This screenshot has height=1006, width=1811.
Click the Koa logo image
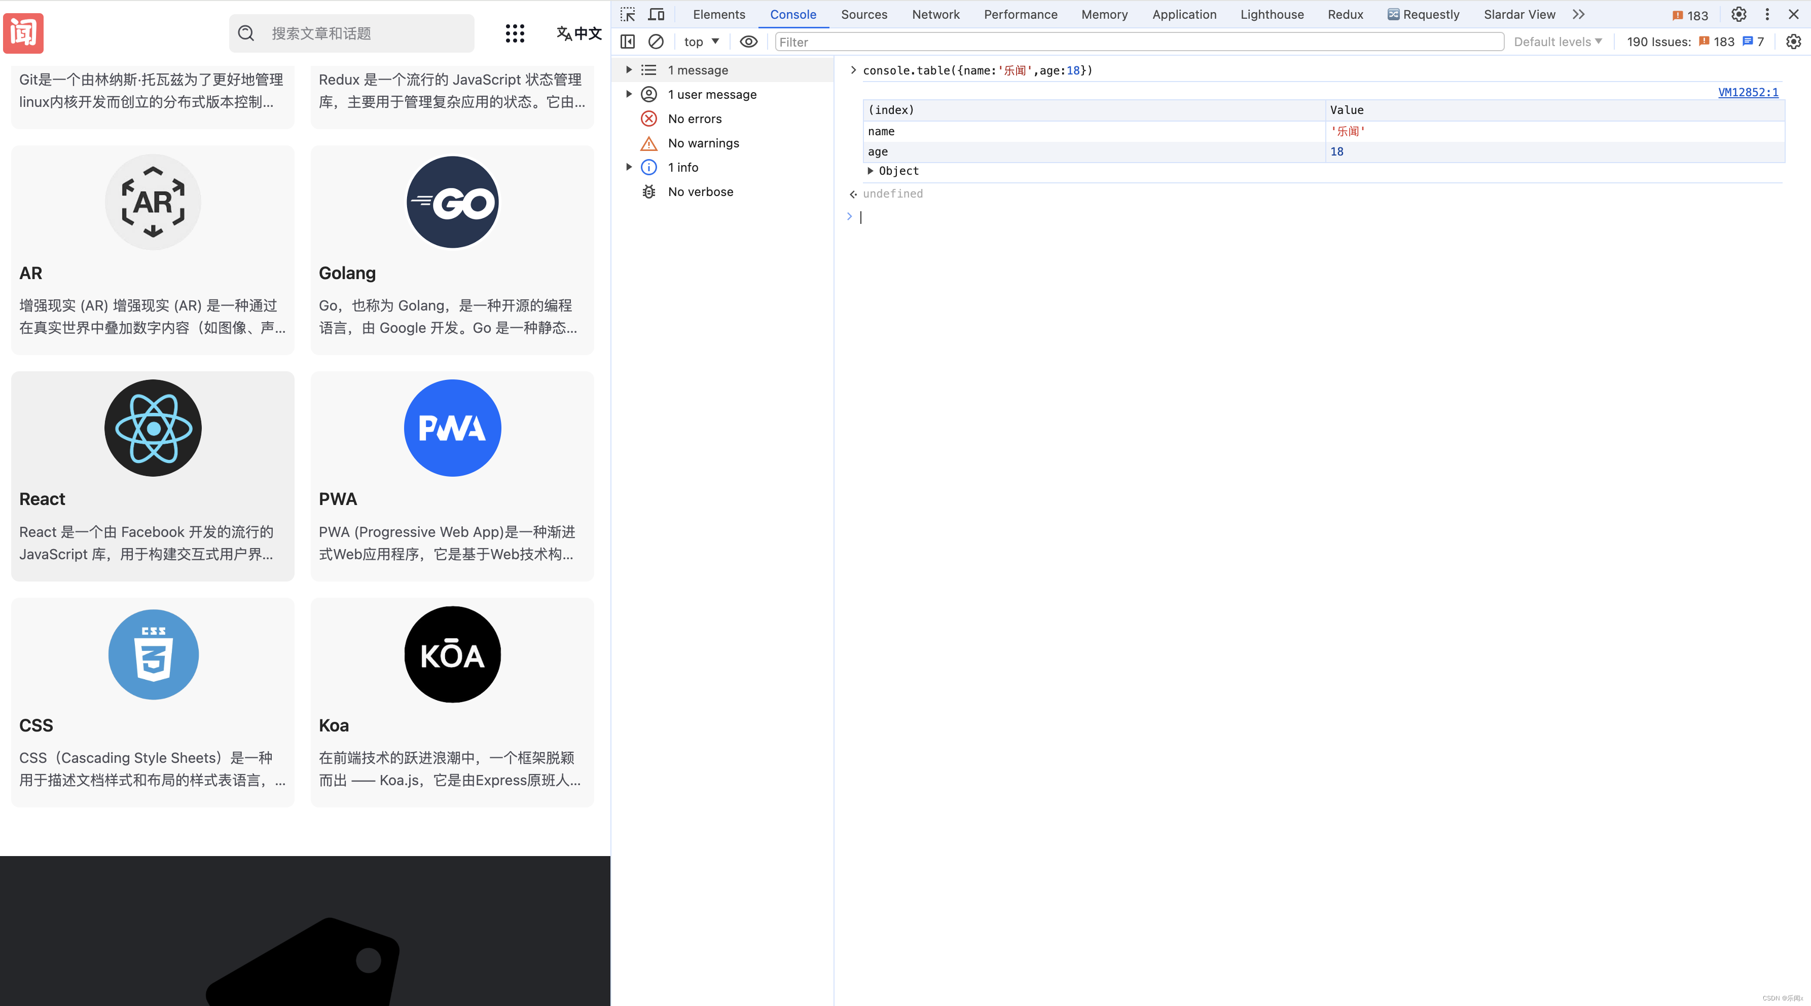point(453,654)
